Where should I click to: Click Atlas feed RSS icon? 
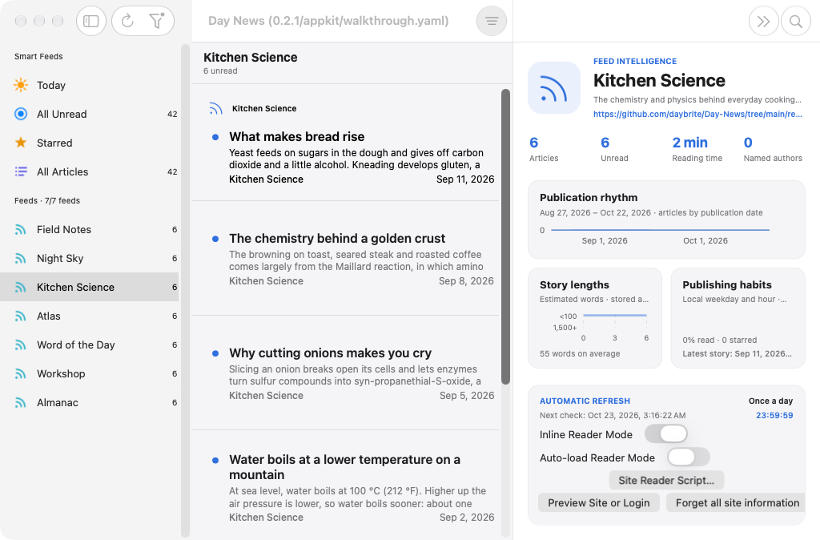click(x=20, y=316)
